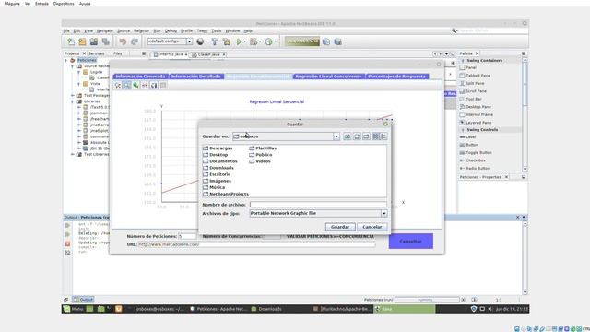Click the Guardar button in save dialog
The width and height of the screenshot is (590, 332).
point(340,227)
